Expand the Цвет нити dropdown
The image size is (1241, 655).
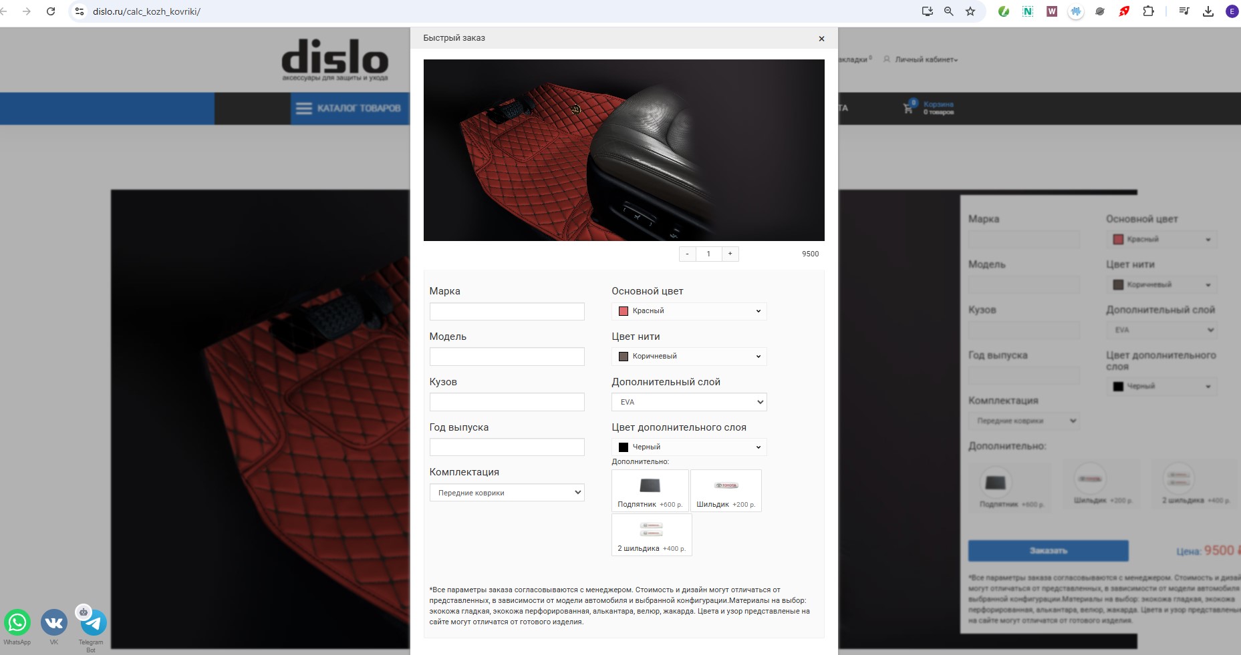click(688, 357)
